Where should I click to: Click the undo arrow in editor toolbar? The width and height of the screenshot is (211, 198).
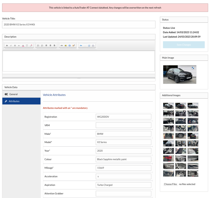[x=81, y=45]
